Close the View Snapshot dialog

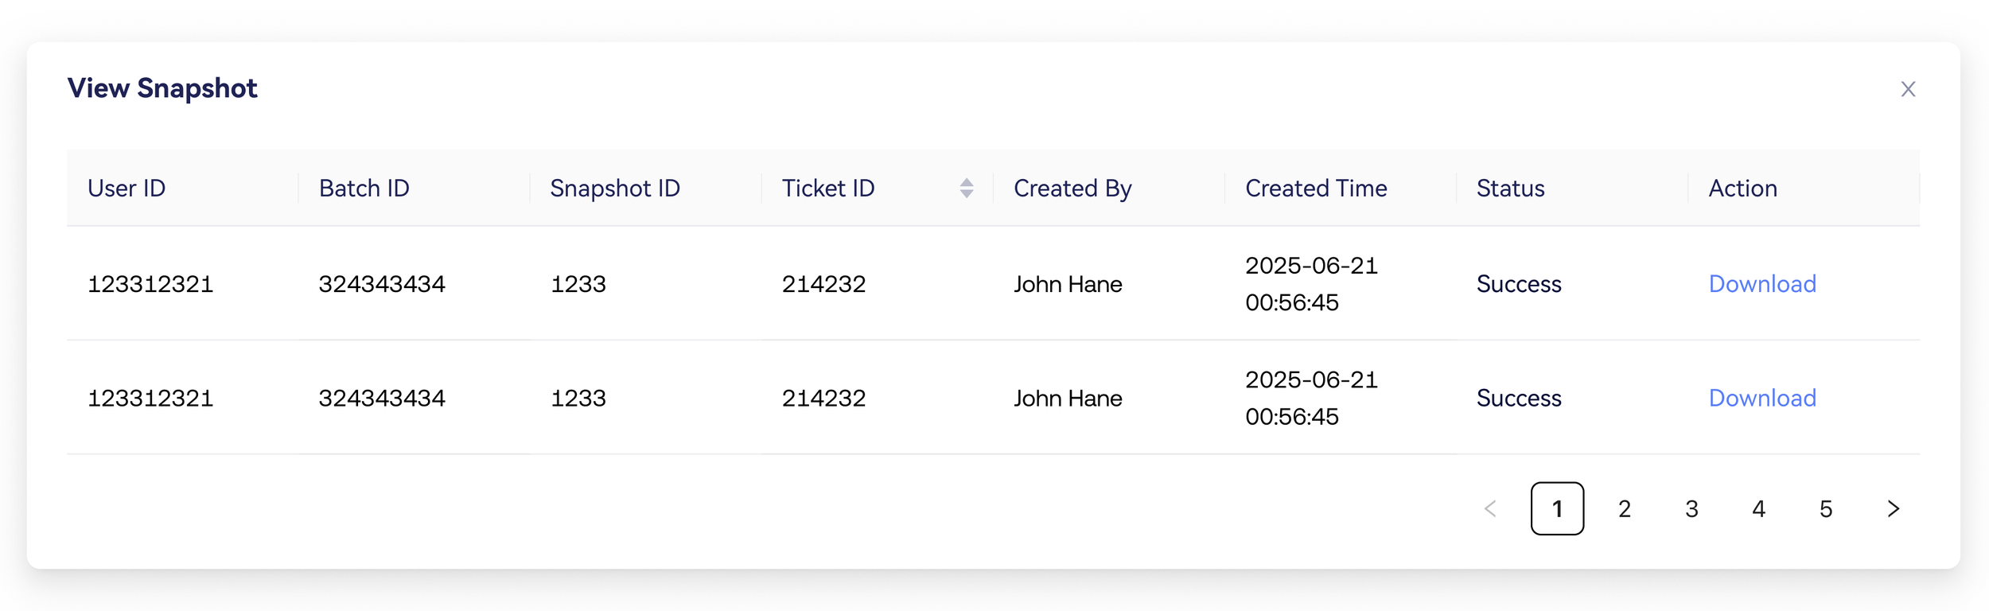(1907, 89)
